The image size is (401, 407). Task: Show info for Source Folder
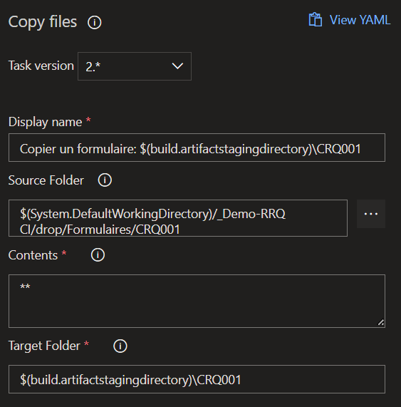pos(105,180)
